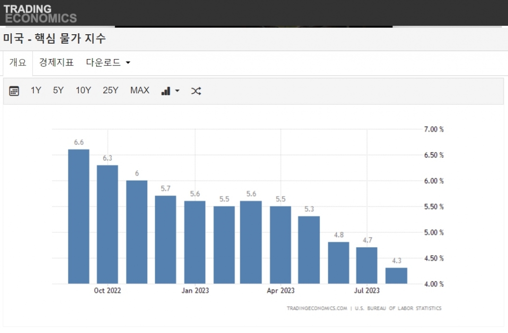This screenshot has width=508, height=333.
Task: Expand the caret beside chart type icon
Action: [177, 91]
